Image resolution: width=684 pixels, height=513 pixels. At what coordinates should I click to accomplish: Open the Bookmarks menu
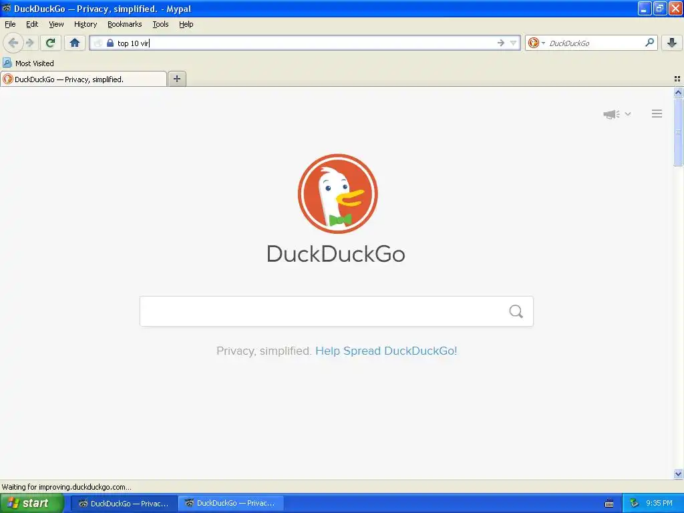(125, 24)
